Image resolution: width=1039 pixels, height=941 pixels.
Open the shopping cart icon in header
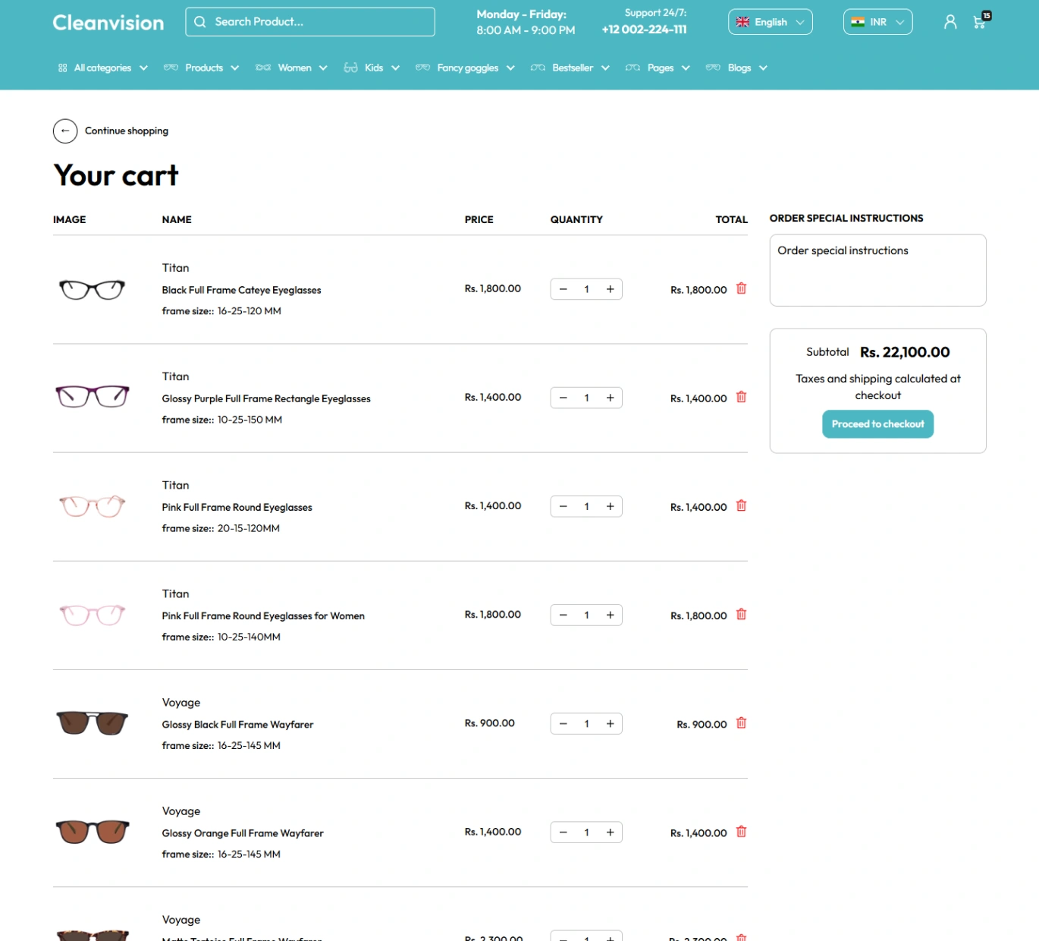[x=981, y=21]
